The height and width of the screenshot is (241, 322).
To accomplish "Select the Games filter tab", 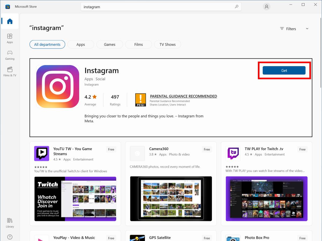I will click(x=109, y=44).
